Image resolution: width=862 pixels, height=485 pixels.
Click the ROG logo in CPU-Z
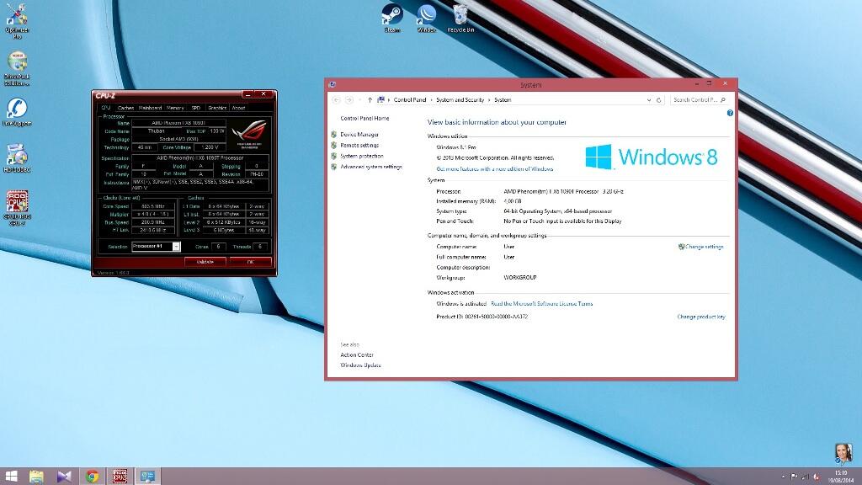pos(249,135)
